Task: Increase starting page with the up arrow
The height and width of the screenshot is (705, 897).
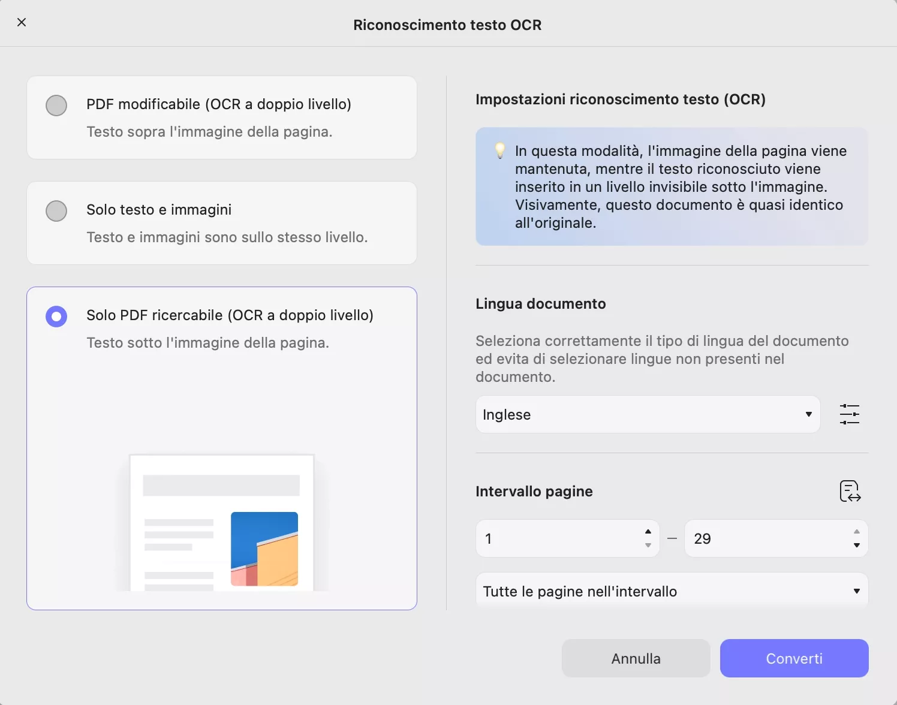Action: [x=647, y=531]
